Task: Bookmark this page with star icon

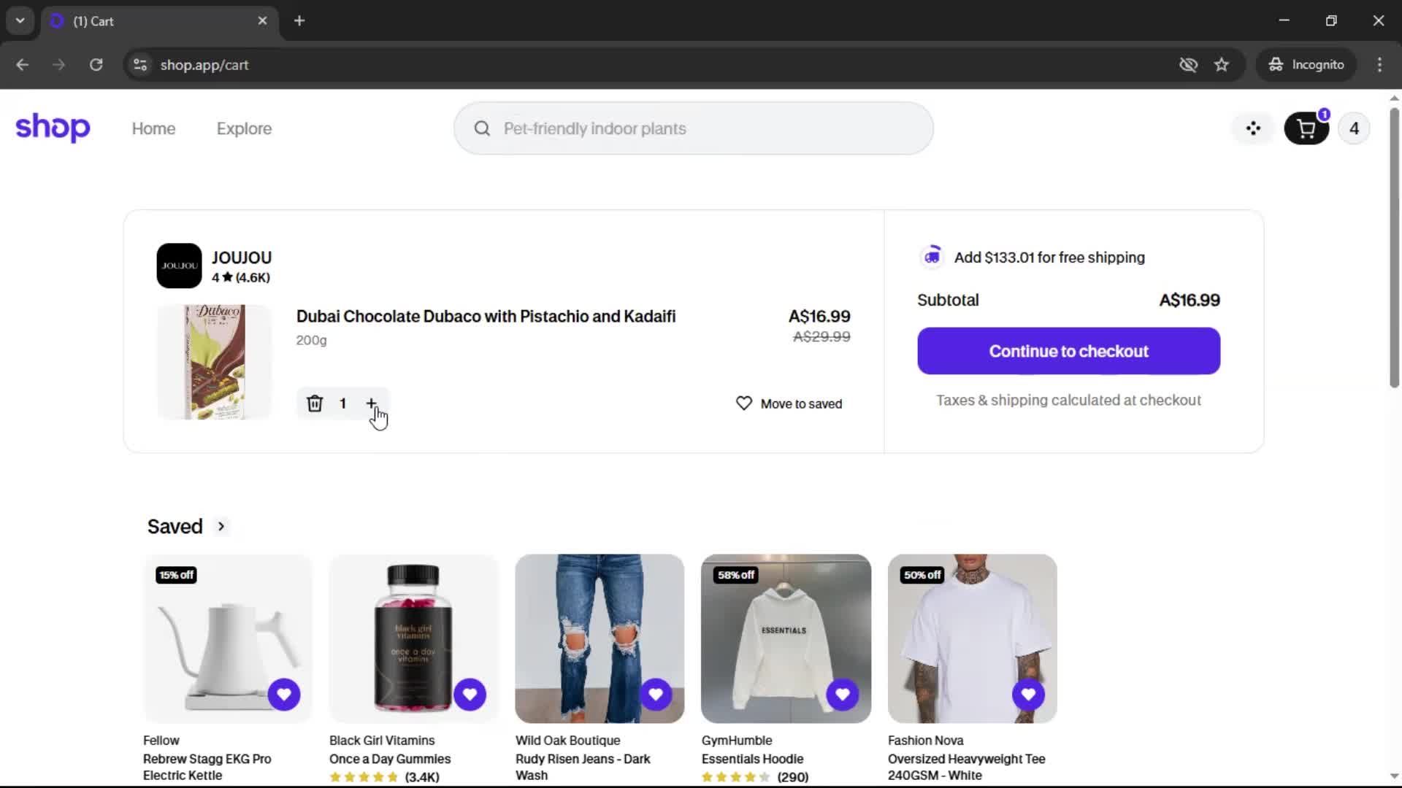Action: [1222, 65]
